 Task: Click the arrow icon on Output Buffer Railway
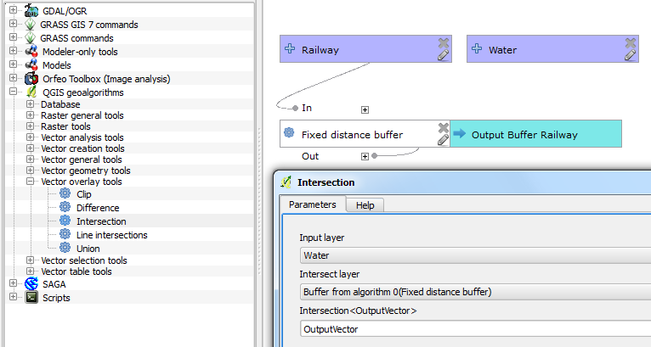tap(460, 133)
